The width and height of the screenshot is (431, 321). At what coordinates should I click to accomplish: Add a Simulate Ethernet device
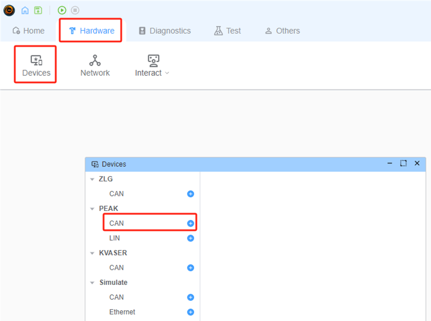click(x=191, y=312)
